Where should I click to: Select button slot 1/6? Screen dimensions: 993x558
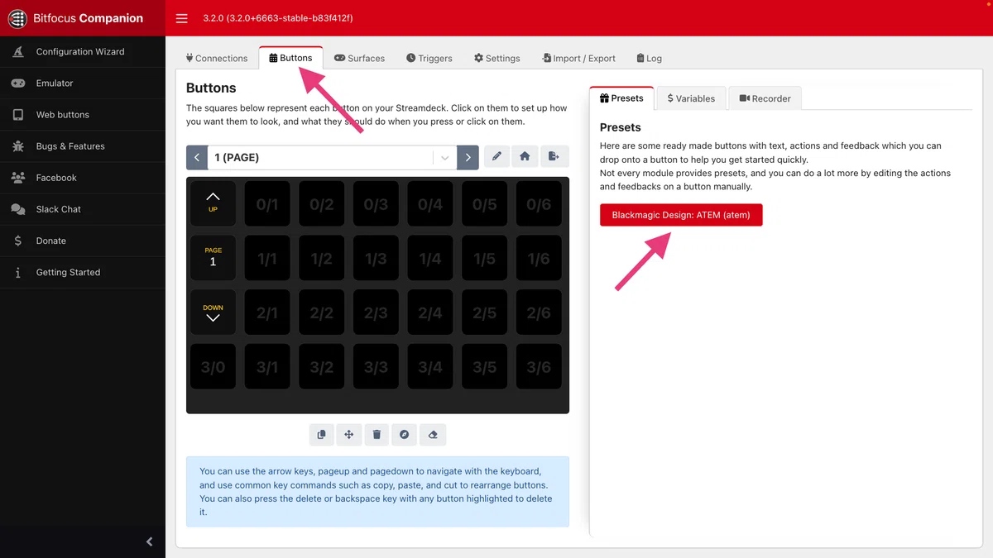(539, 257)
